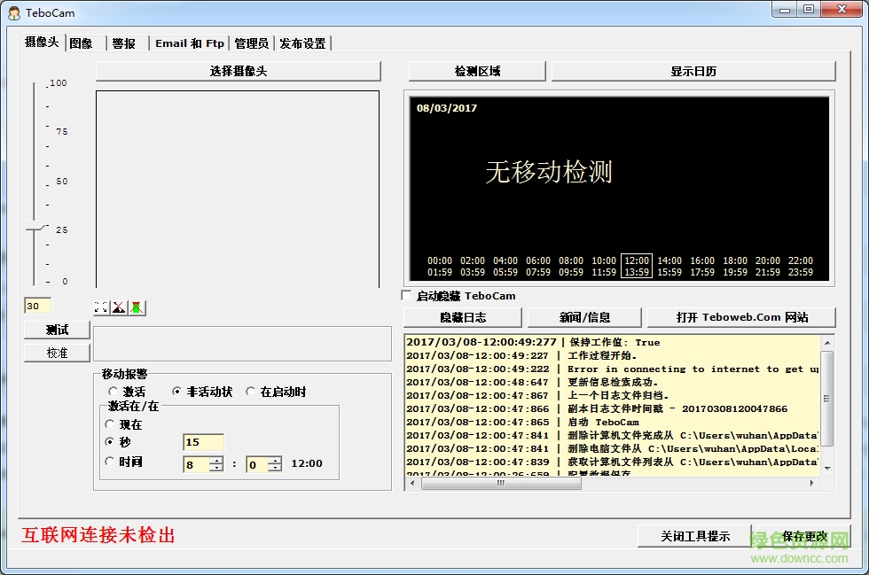Hide the log via 隐藏日志 button
This screenshot has width=869, height=575.
[463, 317]
